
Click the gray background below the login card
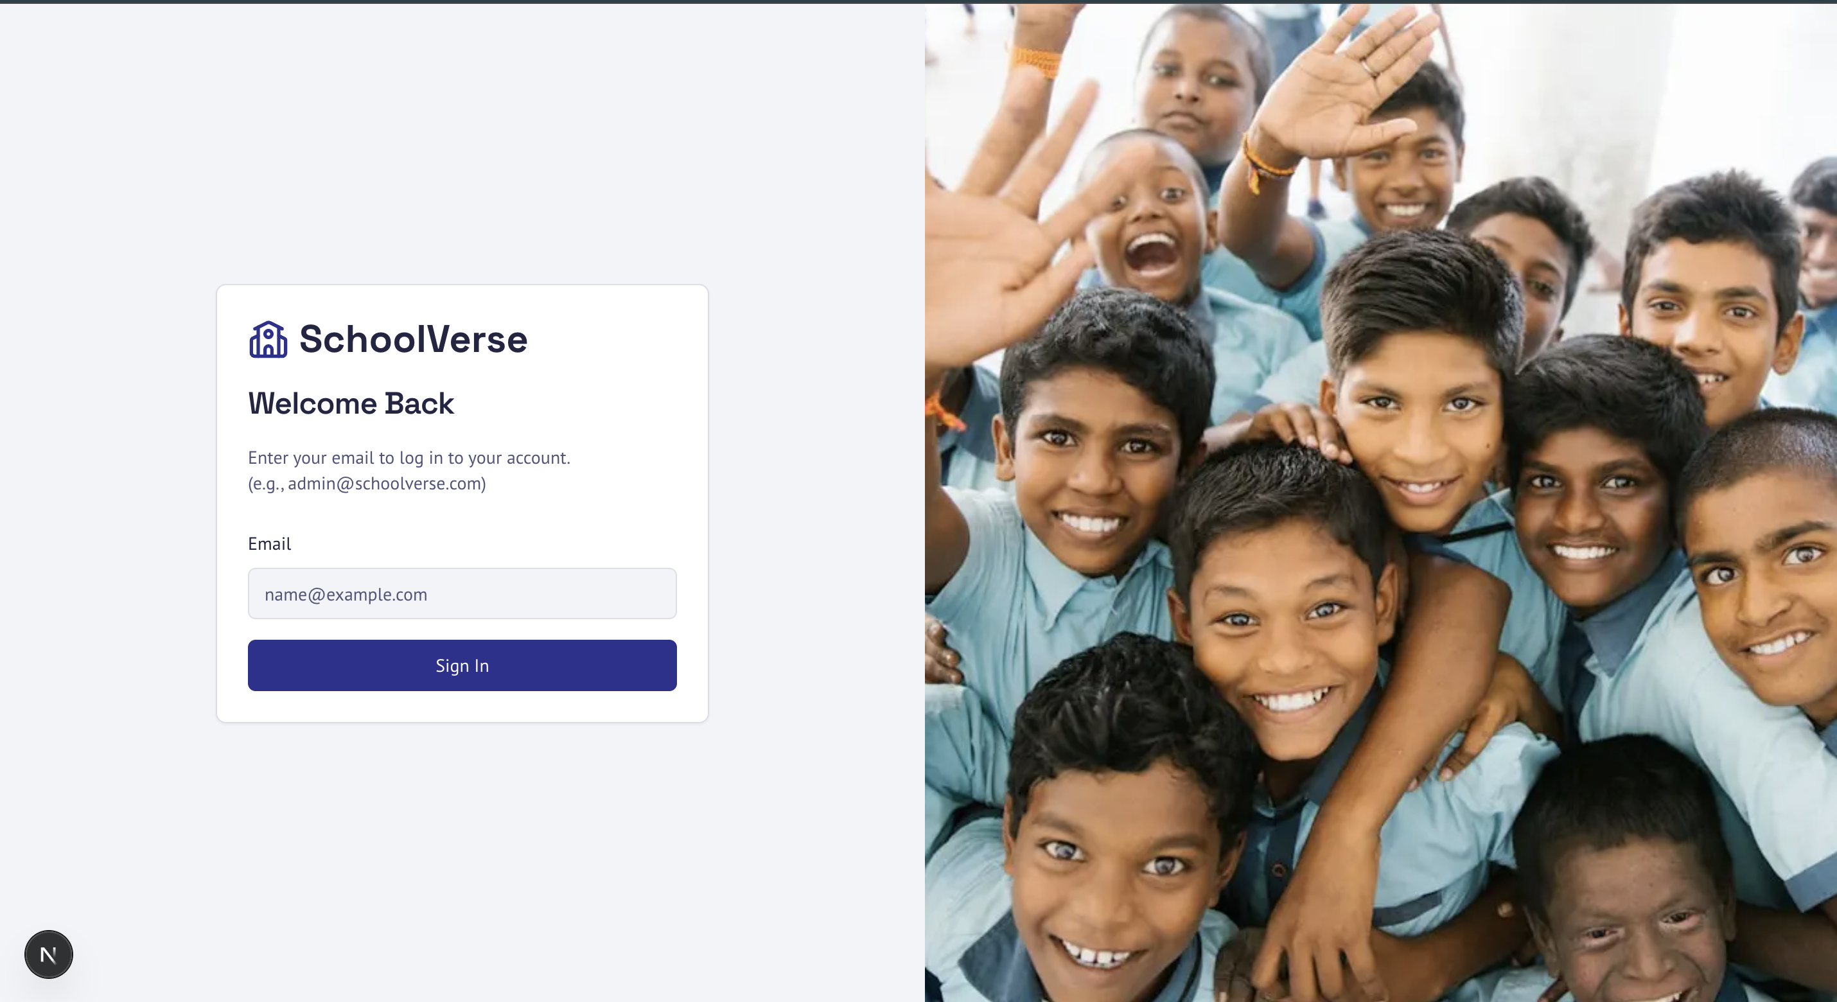pos(462,856)
